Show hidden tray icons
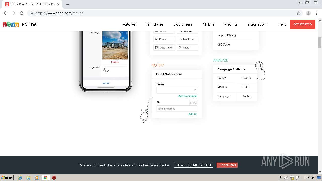Screen dimensions: 322x181 [280, 178]
